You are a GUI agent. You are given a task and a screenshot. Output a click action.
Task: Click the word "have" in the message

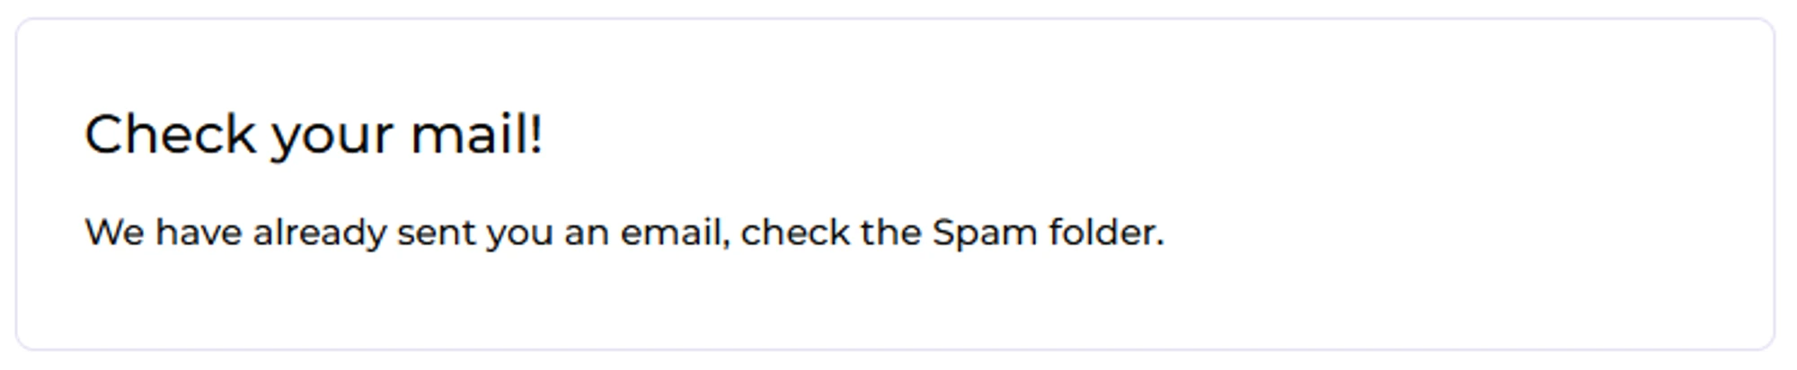click(x=199, y=233)
